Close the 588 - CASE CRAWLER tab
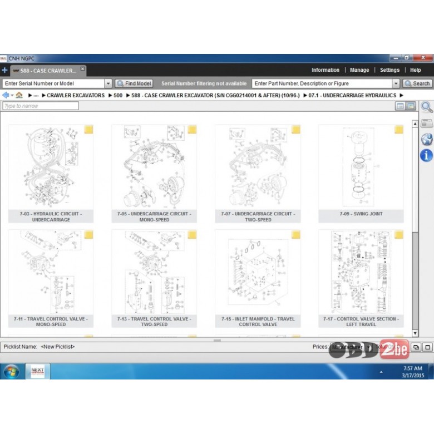This screenshot has height=434, width=434. coord(82,68)
